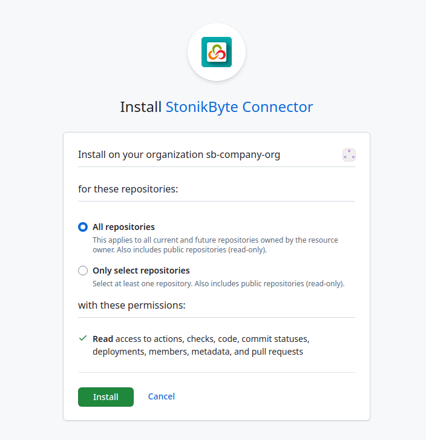Click the 'deployments, members, metadata' permissions line
The image size is (426, 440).
197,351
